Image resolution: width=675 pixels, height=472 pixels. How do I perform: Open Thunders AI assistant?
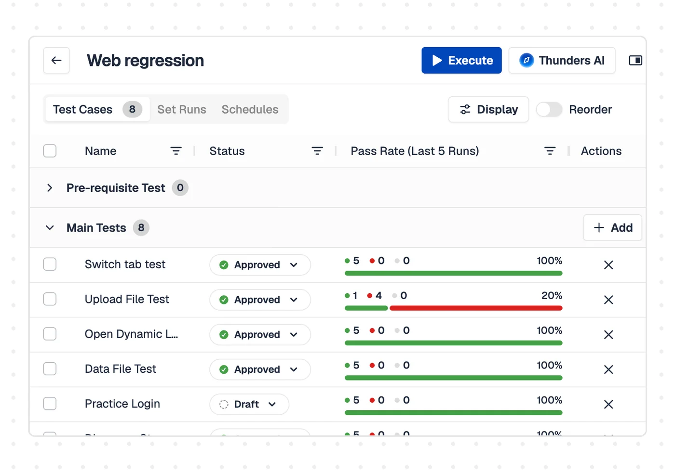(x=562, y=60)
